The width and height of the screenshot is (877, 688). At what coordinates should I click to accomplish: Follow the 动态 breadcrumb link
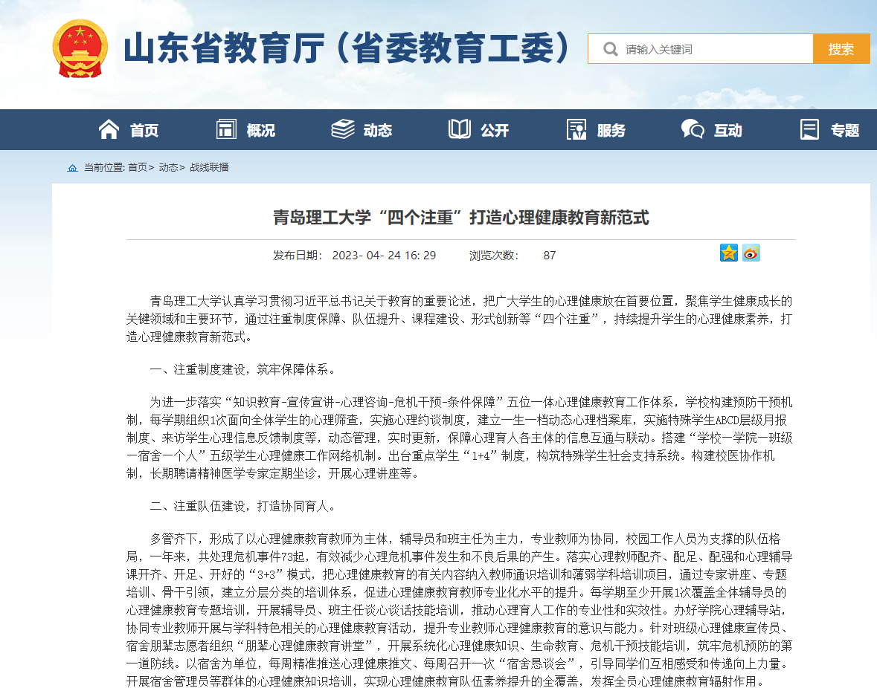tap(168, 168)
